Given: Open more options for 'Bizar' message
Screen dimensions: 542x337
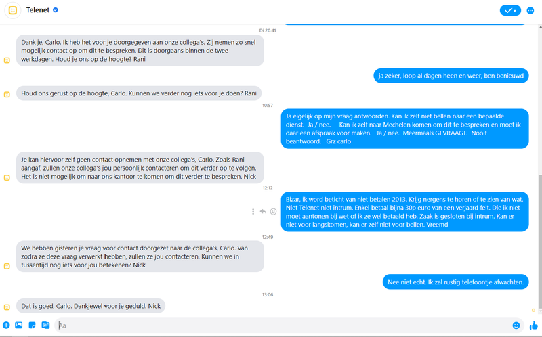Looking at the screenshot, I should click(253, 211).
